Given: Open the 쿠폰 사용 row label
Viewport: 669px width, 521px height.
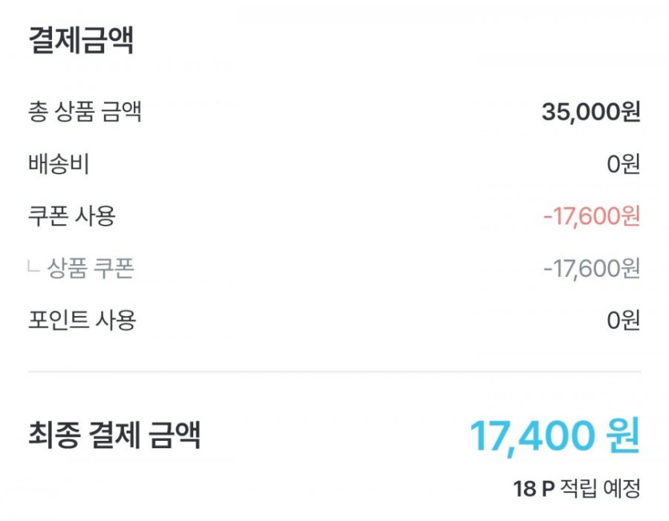Looking at the screenshot, I should click(72, 216).
